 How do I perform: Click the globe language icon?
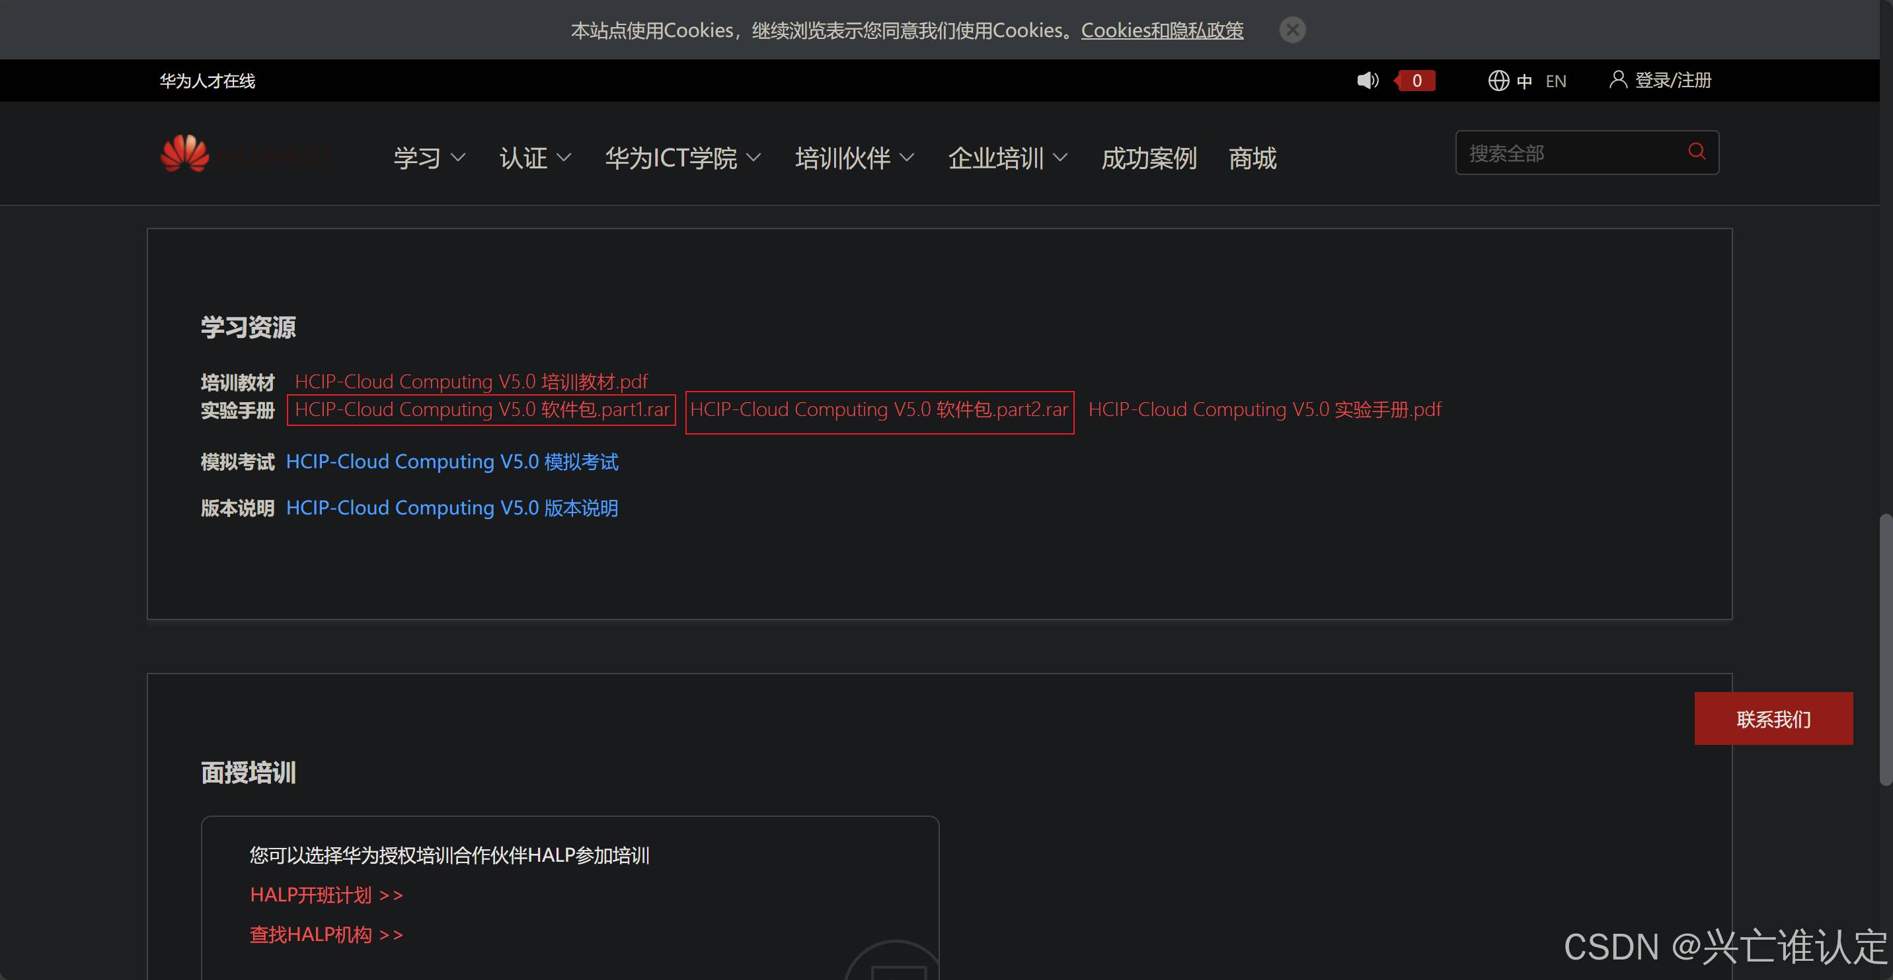1498,80
